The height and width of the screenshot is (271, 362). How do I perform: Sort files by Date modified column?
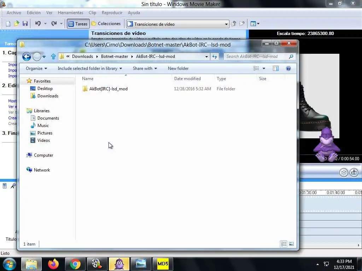[x=193, y=79]
